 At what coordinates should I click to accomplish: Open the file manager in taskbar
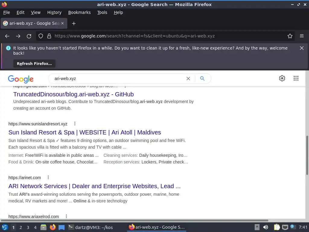[x=43, y=227]
